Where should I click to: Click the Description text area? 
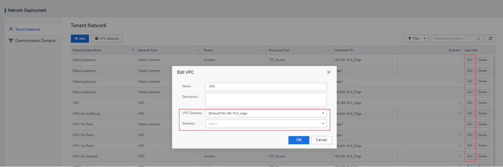coord(266,99)
